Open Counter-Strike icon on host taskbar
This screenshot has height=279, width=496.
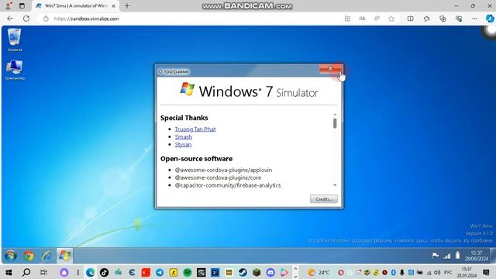click(x=174, y=272)
